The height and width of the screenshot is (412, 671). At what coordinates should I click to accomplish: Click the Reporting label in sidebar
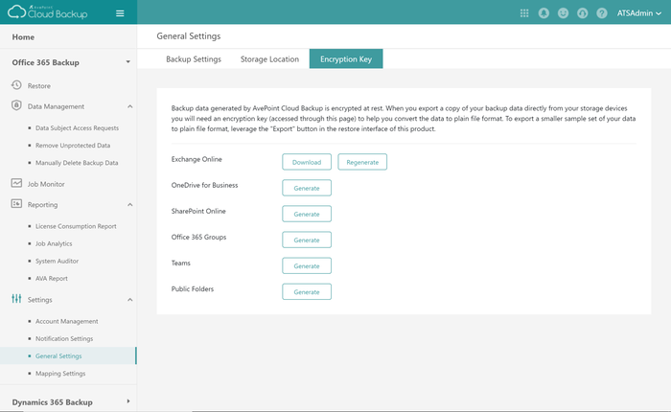tap(42, 205)
